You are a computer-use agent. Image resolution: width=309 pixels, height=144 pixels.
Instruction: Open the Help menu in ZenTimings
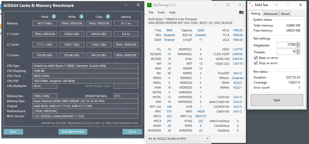pos(172,12)
